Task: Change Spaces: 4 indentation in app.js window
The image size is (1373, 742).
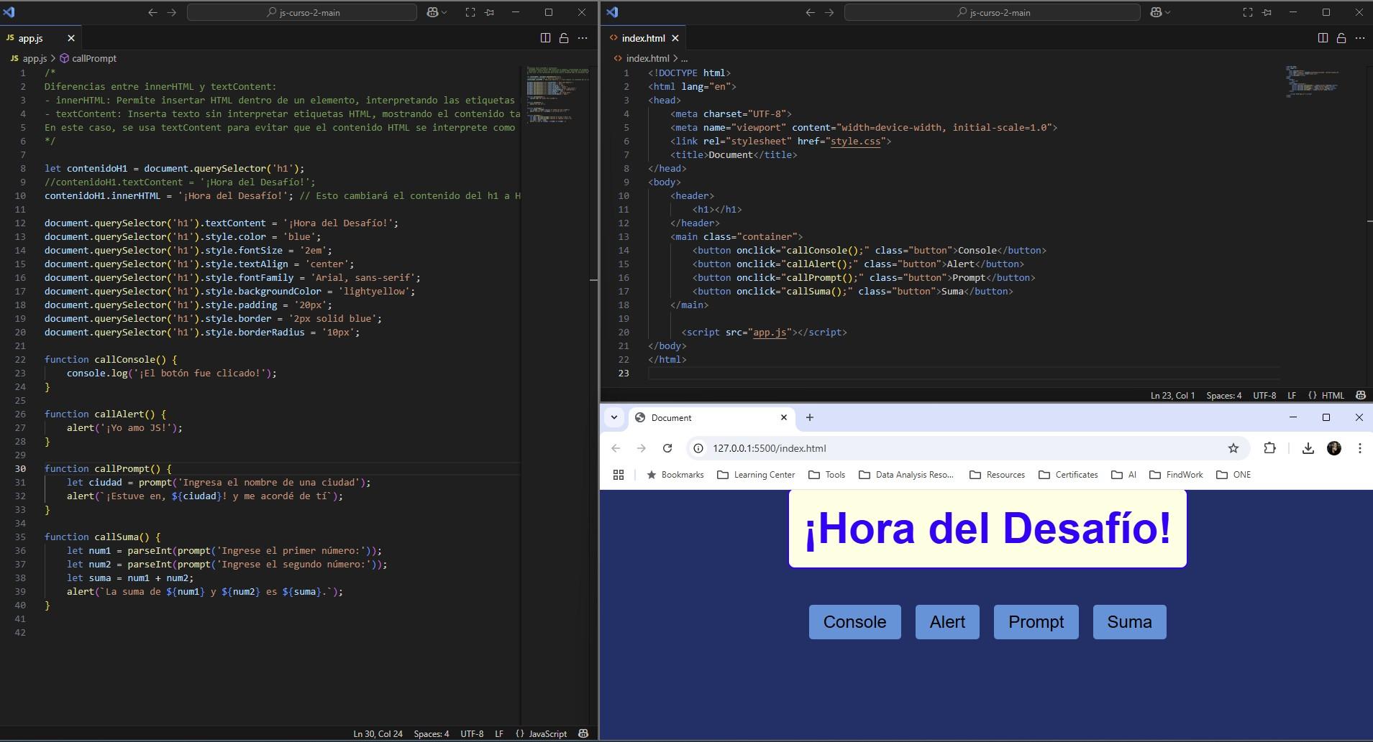Action: point(432,734)
